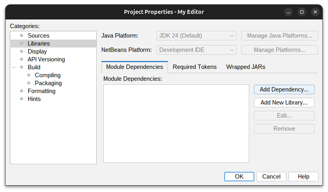
Task: Open the Java Platform dropdown
Action: click(x=196, y=36)
